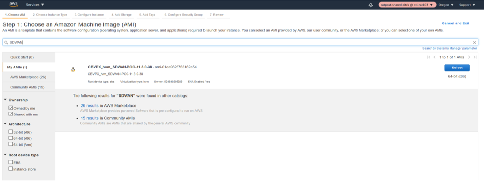Open Search by Systems Manager parameter link
The height and width of the screenshot is (182, 484).
coord(449,48)
